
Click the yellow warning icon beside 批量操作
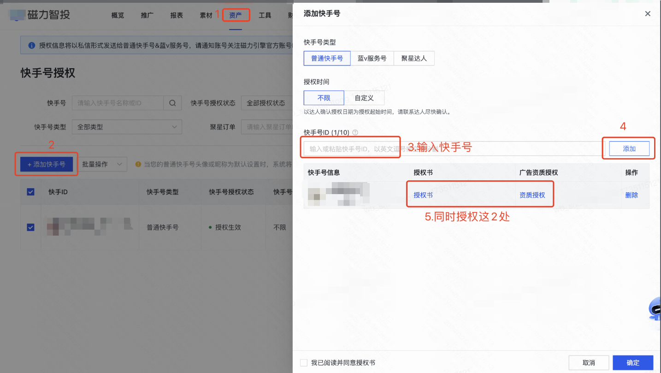tap(139, 164)
